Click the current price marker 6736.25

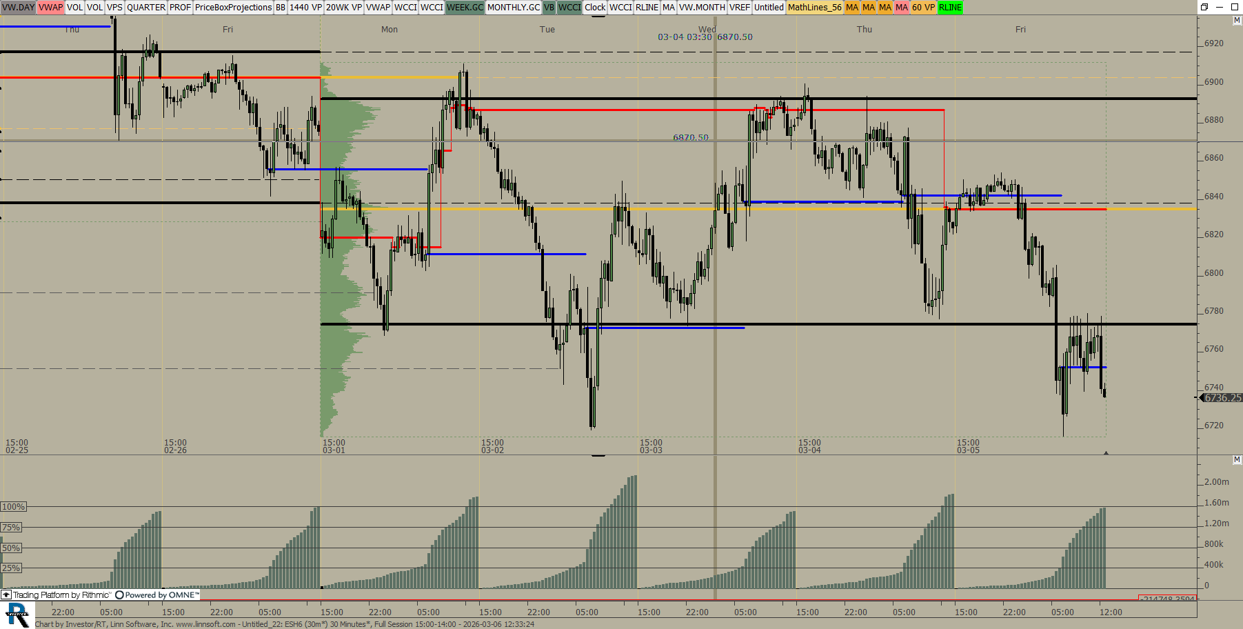[x=1222, y=398]
